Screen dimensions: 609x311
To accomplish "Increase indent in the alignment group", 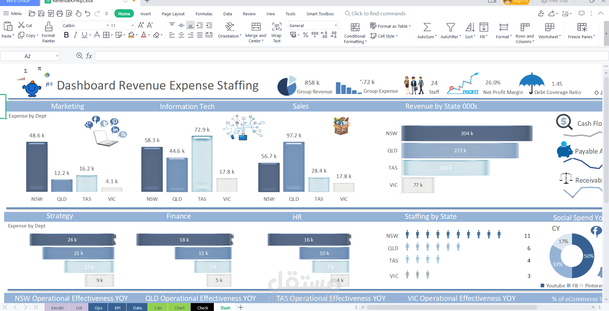I will 209,25.
